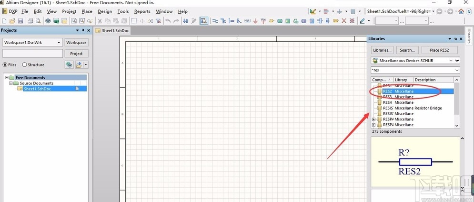The height and width of the screenshot is (202, 474).
Task: Click the Up/Down Hierarchy icon
Action: (186, 21)
